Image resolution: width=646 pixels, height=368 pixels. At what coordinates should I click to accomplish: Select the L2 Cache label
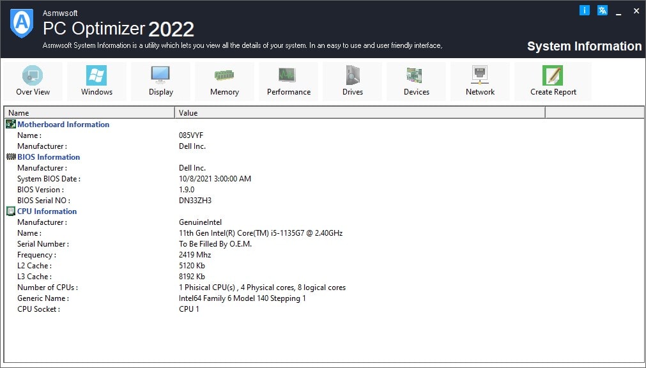pyautogui.click(x=35, y=266)
